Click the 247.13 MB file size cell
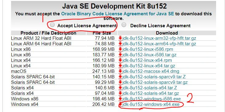Screen dimensions: 225x112 (104, 71)
